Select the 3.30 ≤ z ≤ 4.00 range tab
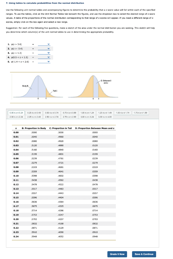This screenshot has width=173, height=259. tap(105, 117)
